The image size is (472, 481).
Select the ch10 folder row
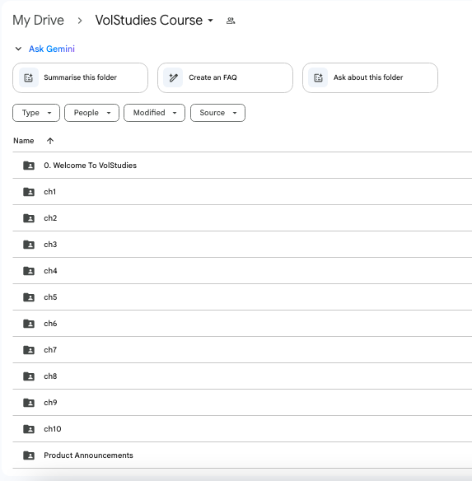242,429
